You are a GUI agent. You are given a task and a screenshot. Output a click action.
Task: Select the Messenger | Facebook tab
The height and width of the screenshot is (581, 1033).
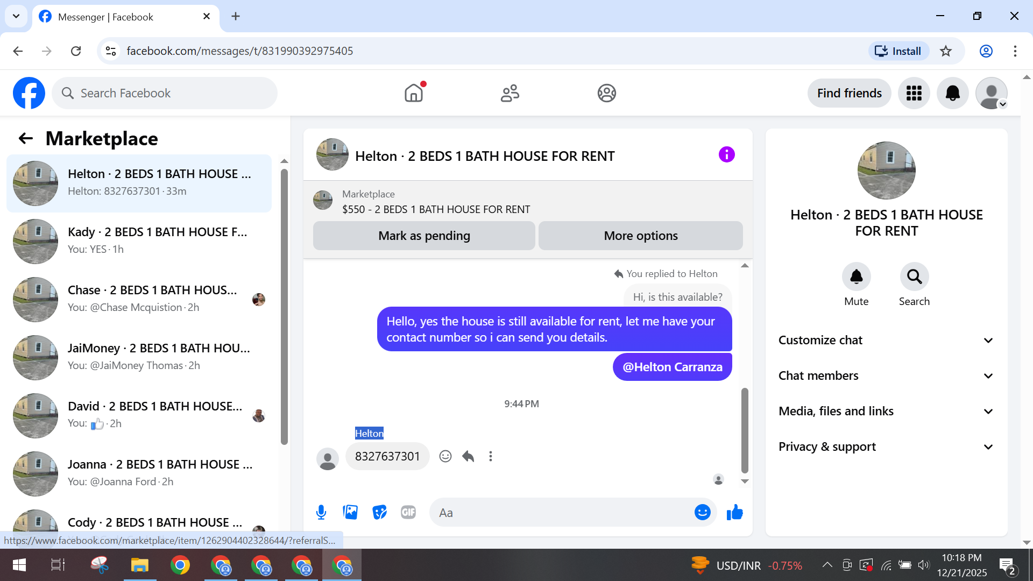click(x=125, y=17)
